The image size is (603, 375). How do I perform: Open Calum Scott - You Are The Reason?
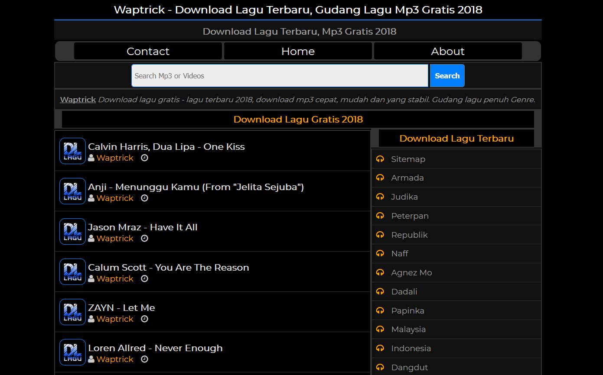pos(169,268)
